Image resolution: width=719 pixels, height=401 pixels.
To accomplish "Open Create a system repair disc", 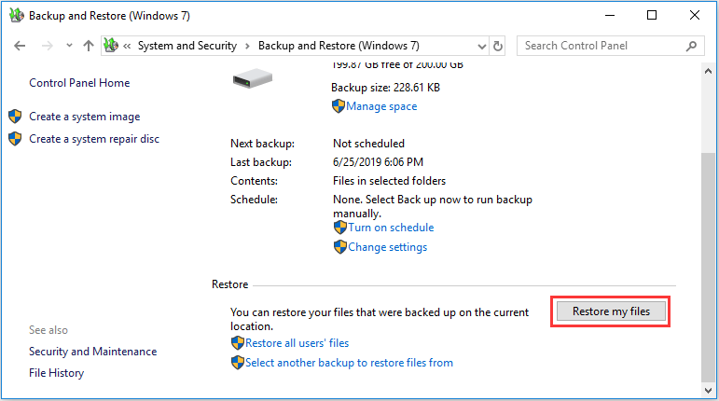I will (x=94, y=139).
